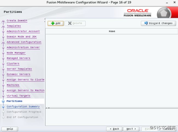Open the Virtual Targets step
The height and width of the screenshot is (132, 178).
coord(18,96)
